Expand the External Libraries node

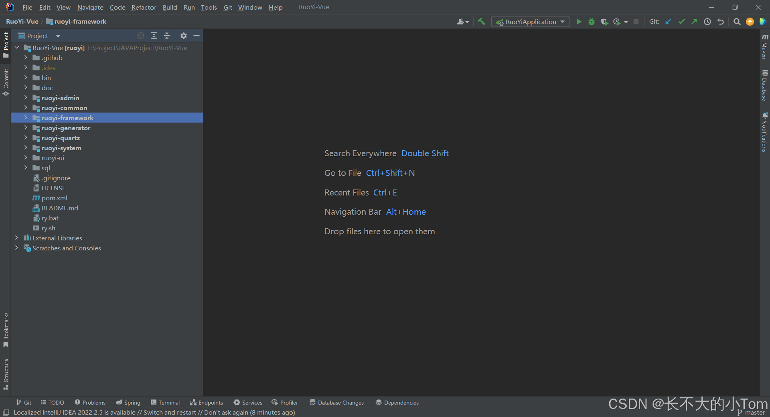(16, 238)
